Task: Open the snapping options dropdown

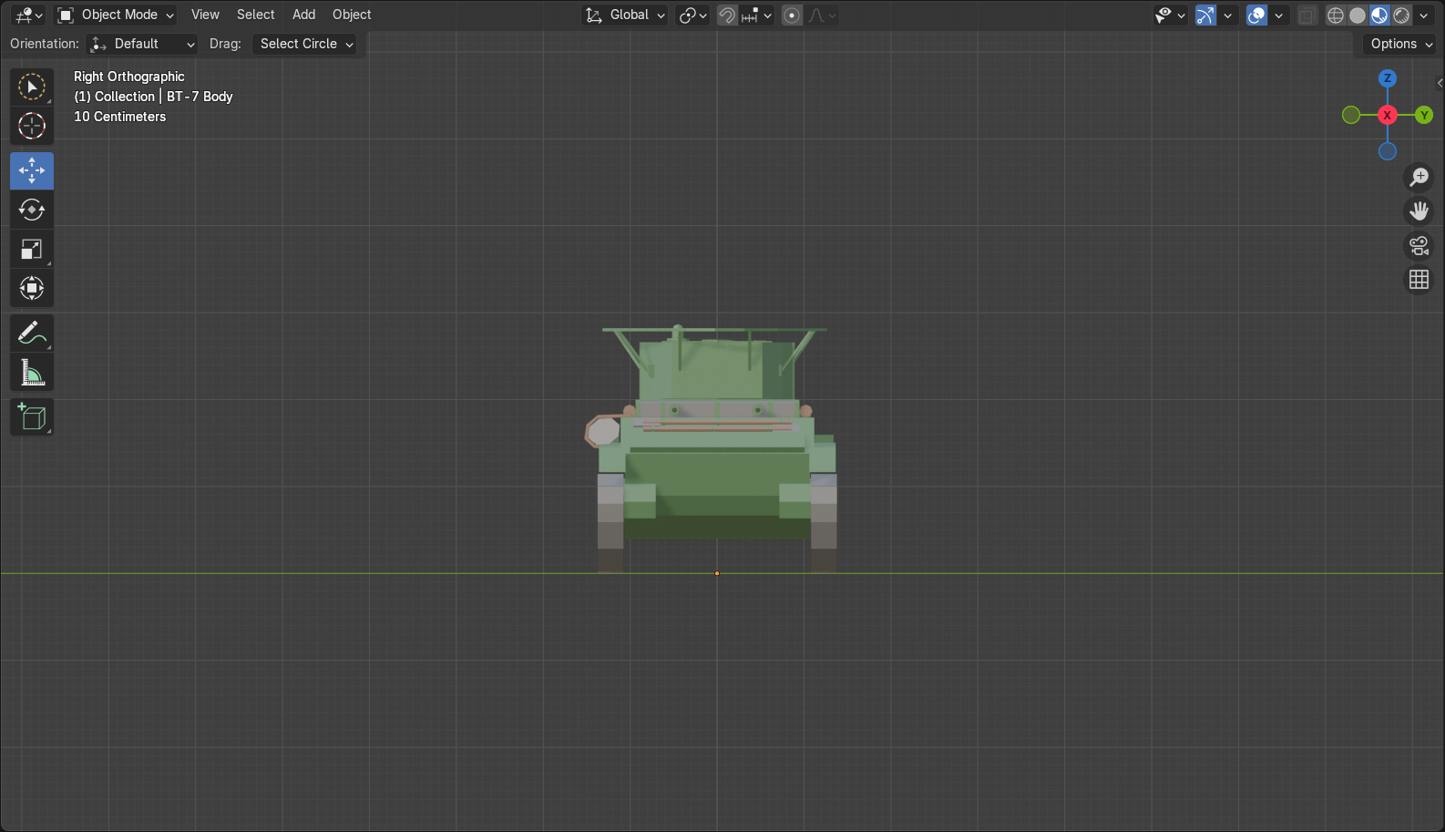Action: pos(757,15)
